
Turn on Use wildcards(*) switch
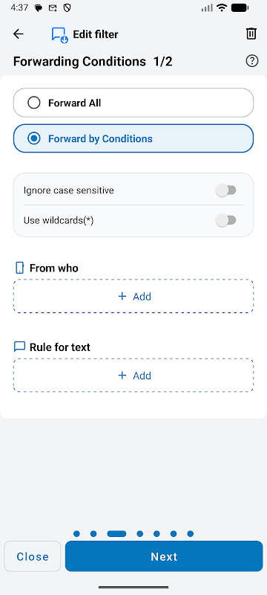tap(225, 220)
